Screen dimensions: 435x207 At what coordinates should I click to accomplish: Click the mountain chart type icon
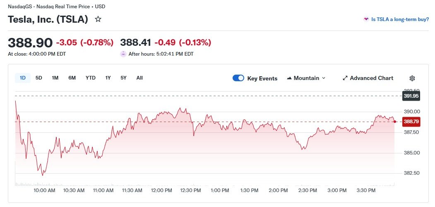[x=289, y=78]
